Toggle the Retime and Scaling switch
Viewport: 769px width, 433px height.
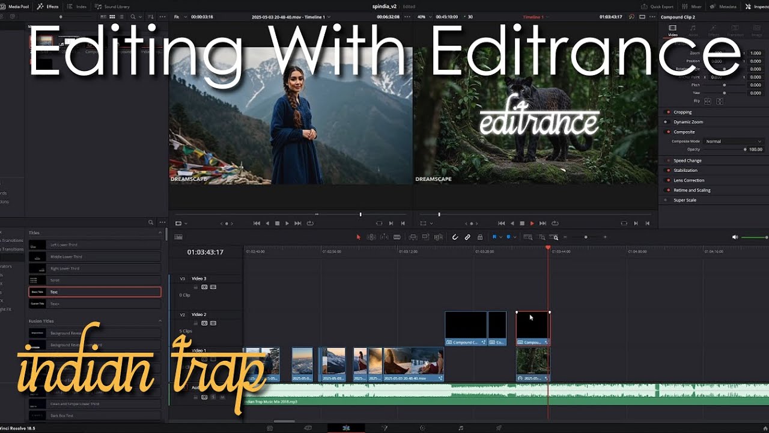[x=667, y=190]
